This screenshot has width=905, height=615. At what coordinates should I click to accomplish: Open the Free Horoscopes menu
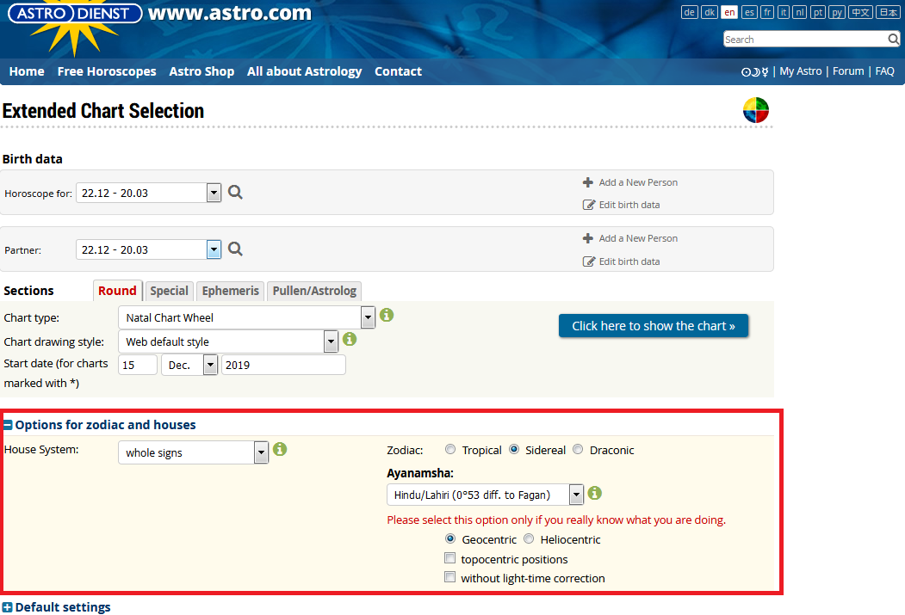click(x=107, y=71)
